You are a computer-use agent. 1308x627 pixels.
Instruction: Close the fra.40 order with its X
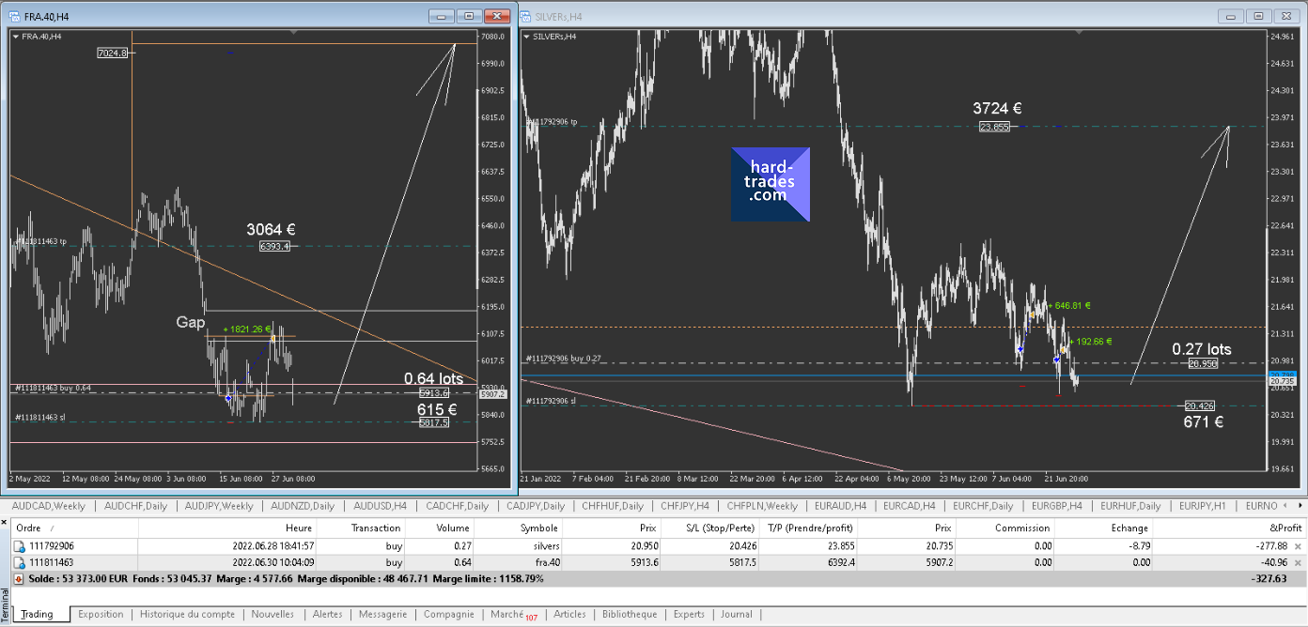click(1298, 562)
